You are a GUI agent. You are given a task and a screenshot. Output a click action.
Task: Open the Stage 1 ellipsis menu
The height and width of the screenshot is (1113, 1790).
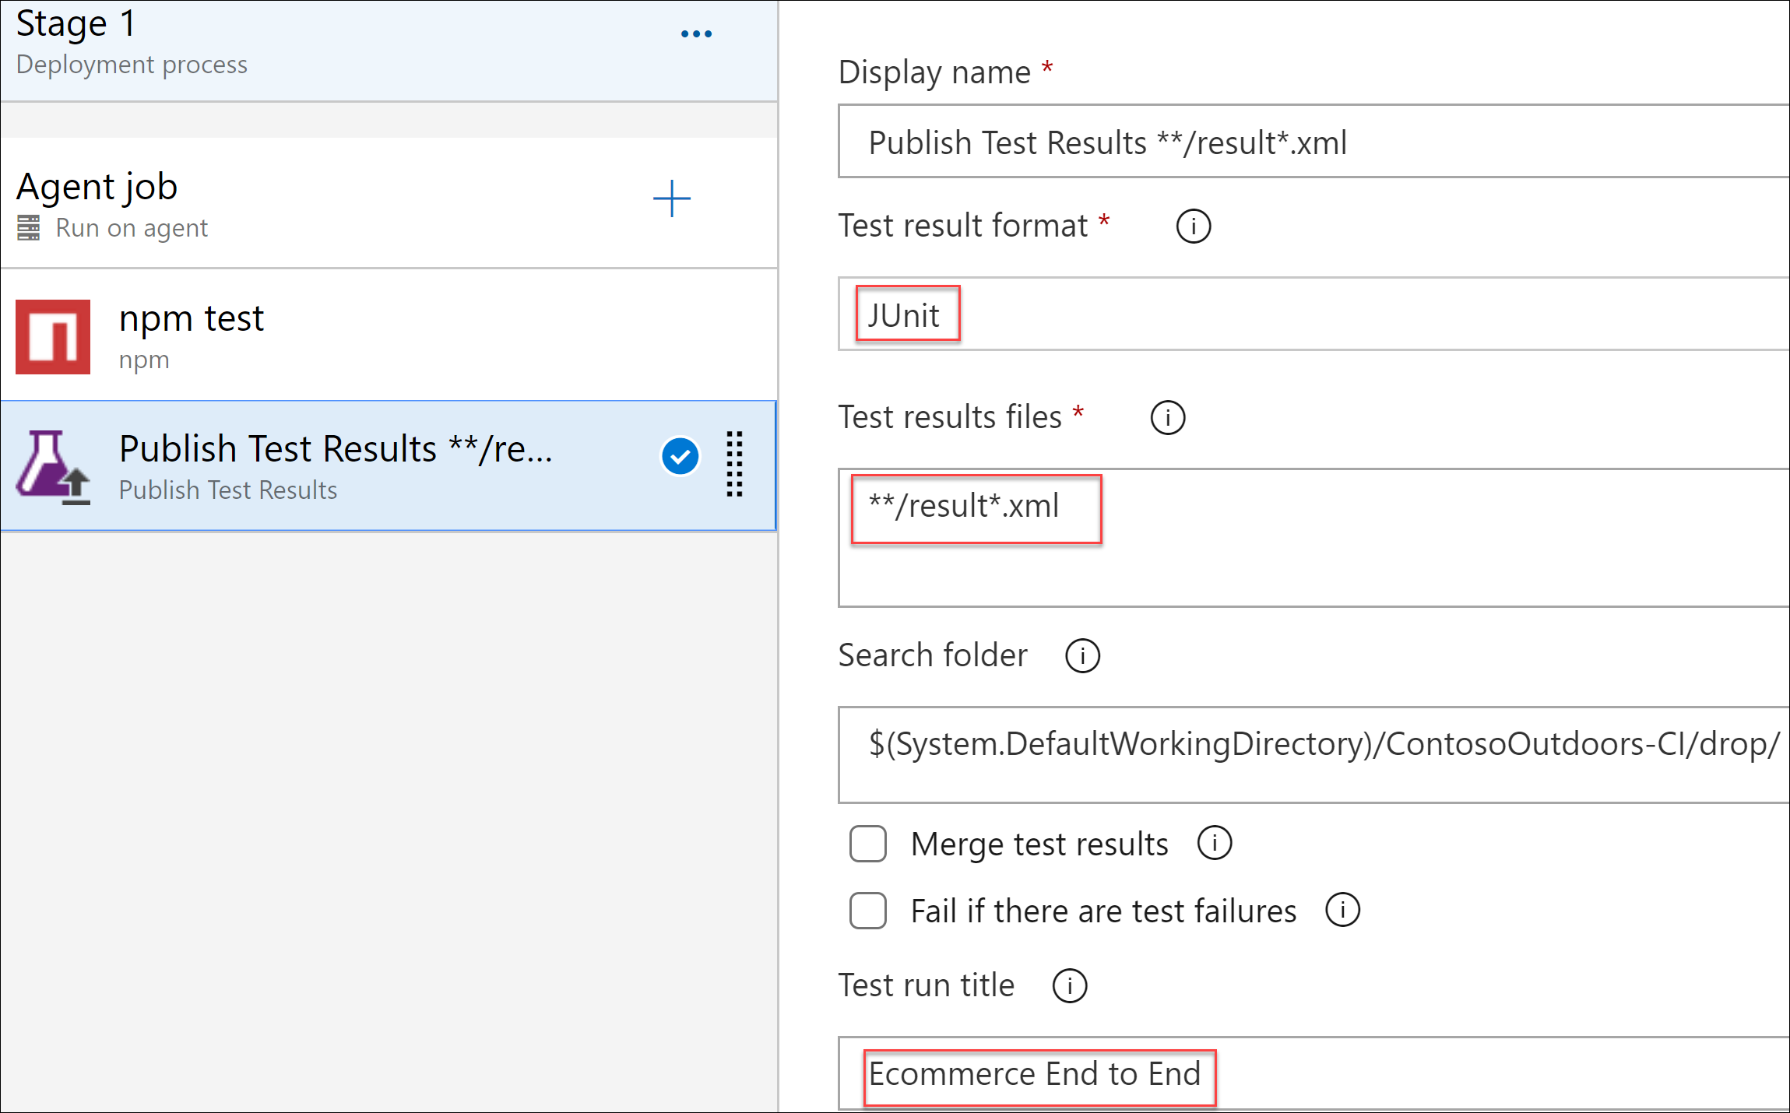coord(695,33)
